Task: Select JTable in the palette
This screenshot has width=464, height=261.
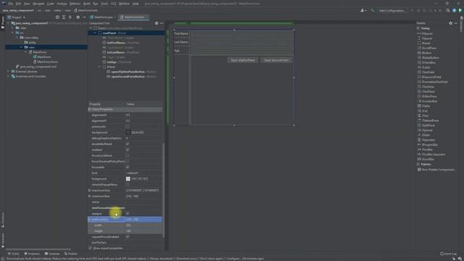Action: point(423,106)
